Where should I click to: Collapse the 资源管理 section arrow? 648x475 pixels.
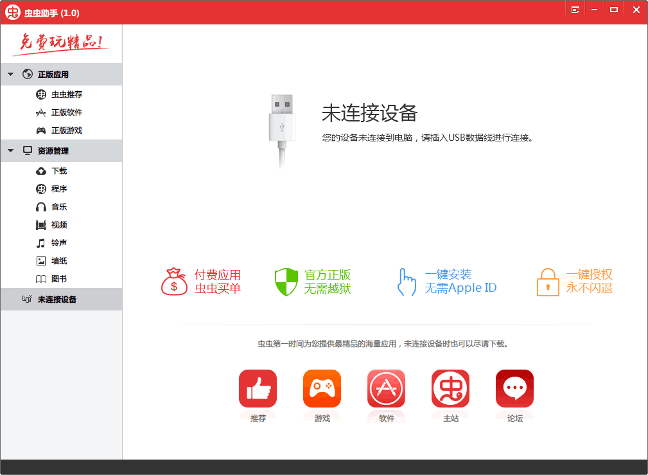point(11,150)
